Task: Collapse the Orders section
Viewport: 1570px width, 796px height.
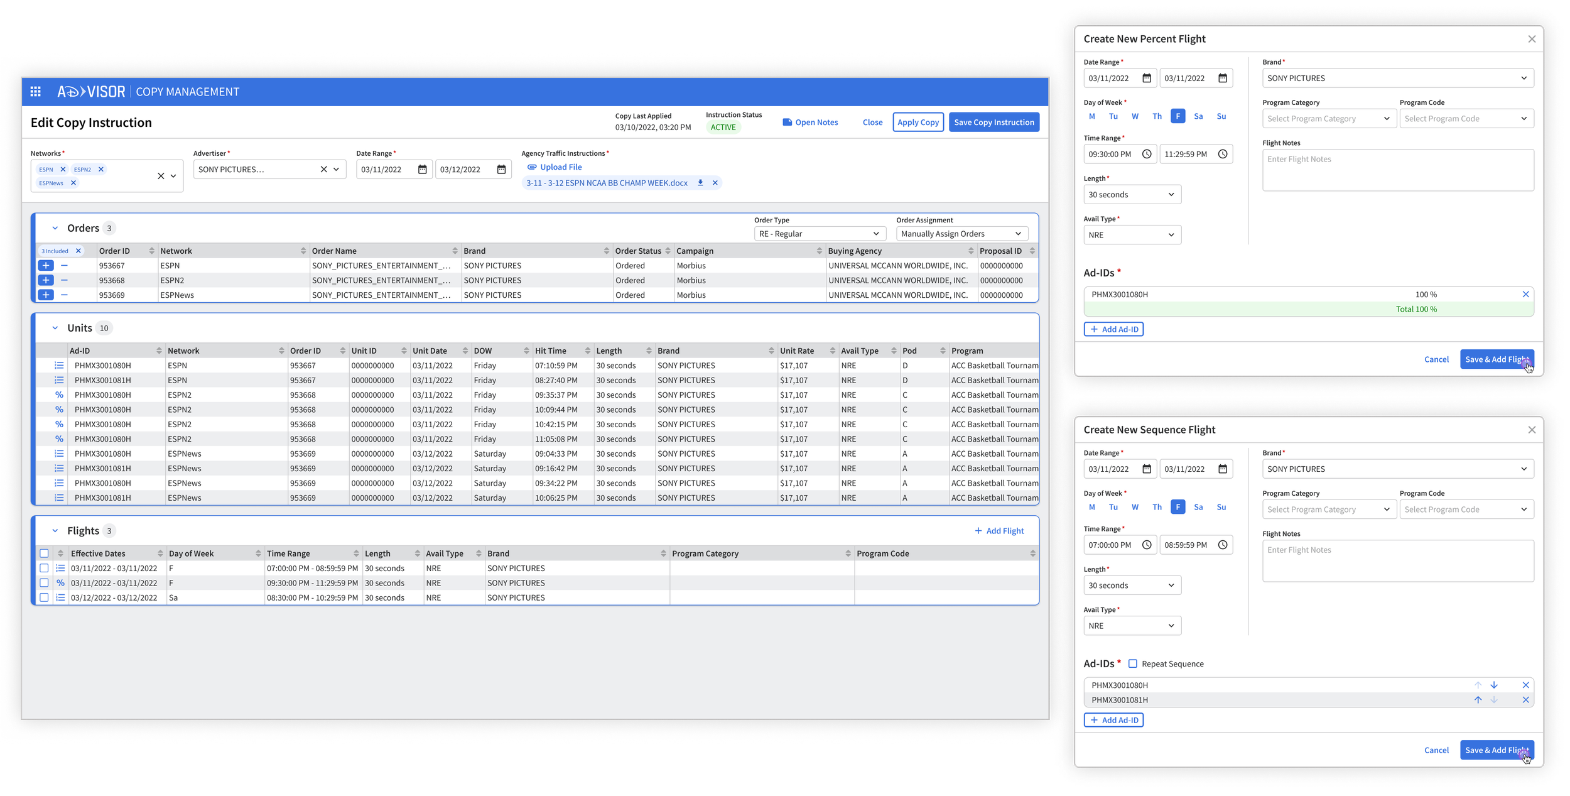Action: click(55, 227)
